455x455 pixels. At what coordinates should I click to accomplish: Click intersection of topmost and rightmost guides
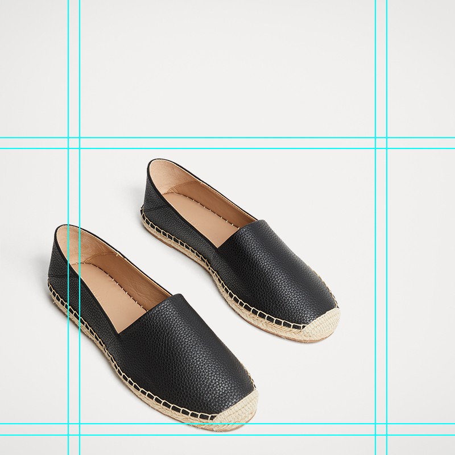(387, 138)
